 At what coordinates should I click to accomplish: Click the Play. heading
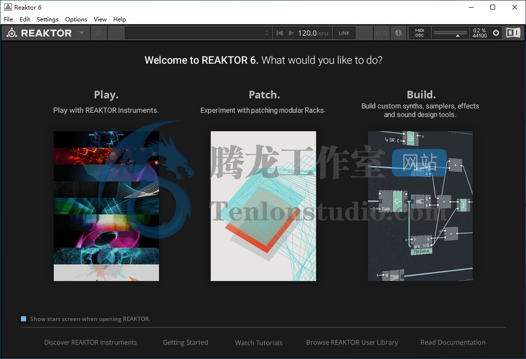click(106, 95)
